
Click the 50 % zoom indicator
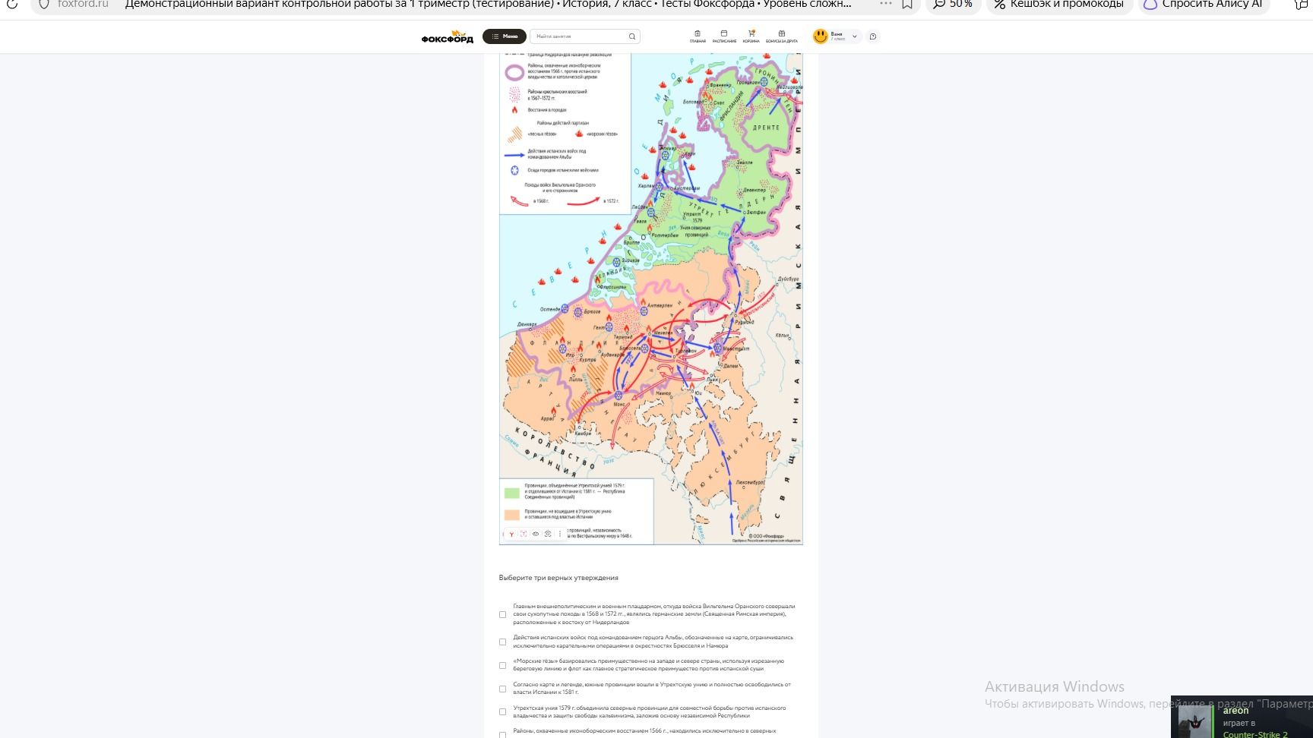953,4
